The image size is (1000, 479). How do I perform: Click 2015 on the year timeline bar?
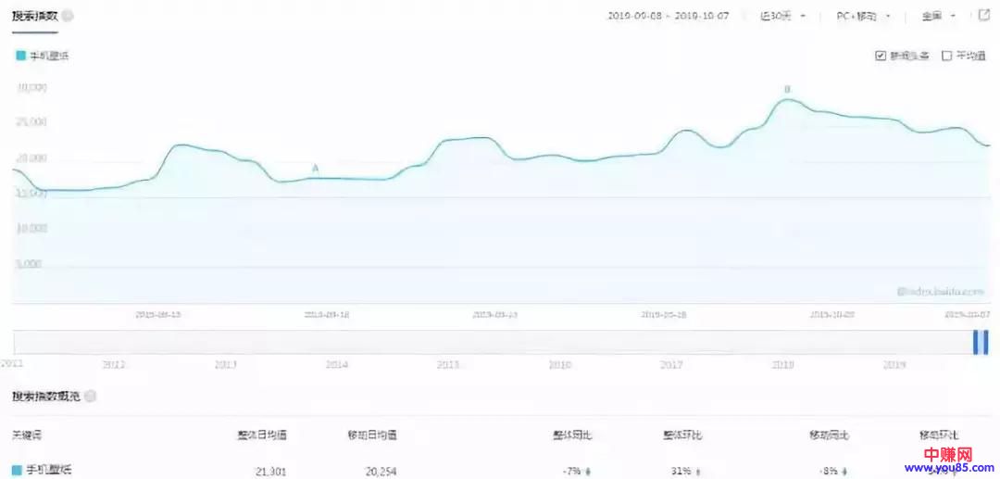pos(448,365)
